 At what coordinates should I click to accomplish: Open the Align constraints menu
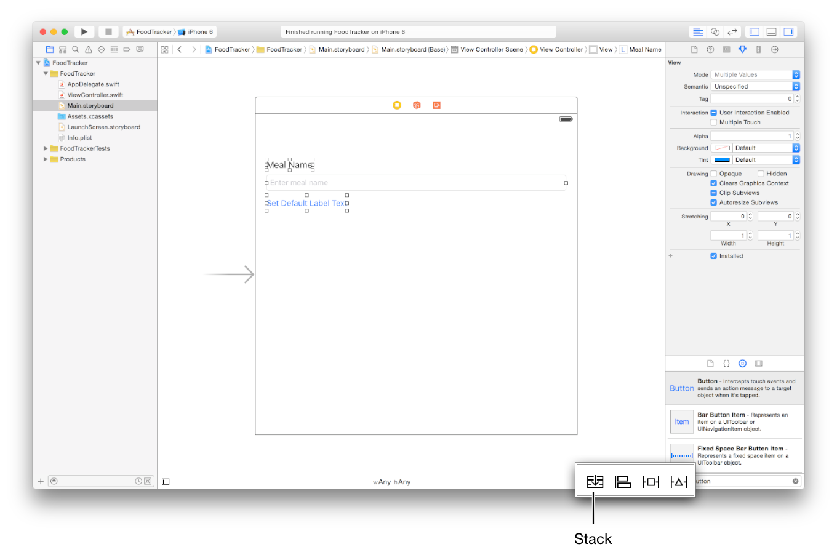click(623, 482)
